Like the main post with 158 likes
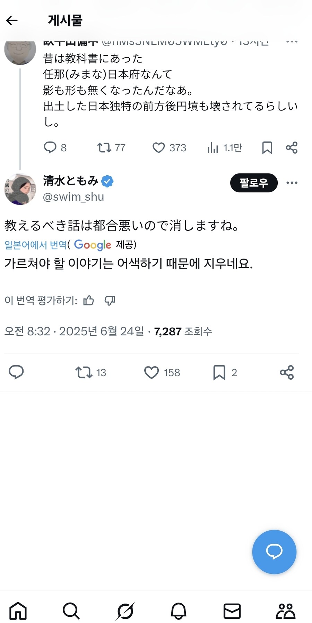The image size is (312, 623). (151, 372)
